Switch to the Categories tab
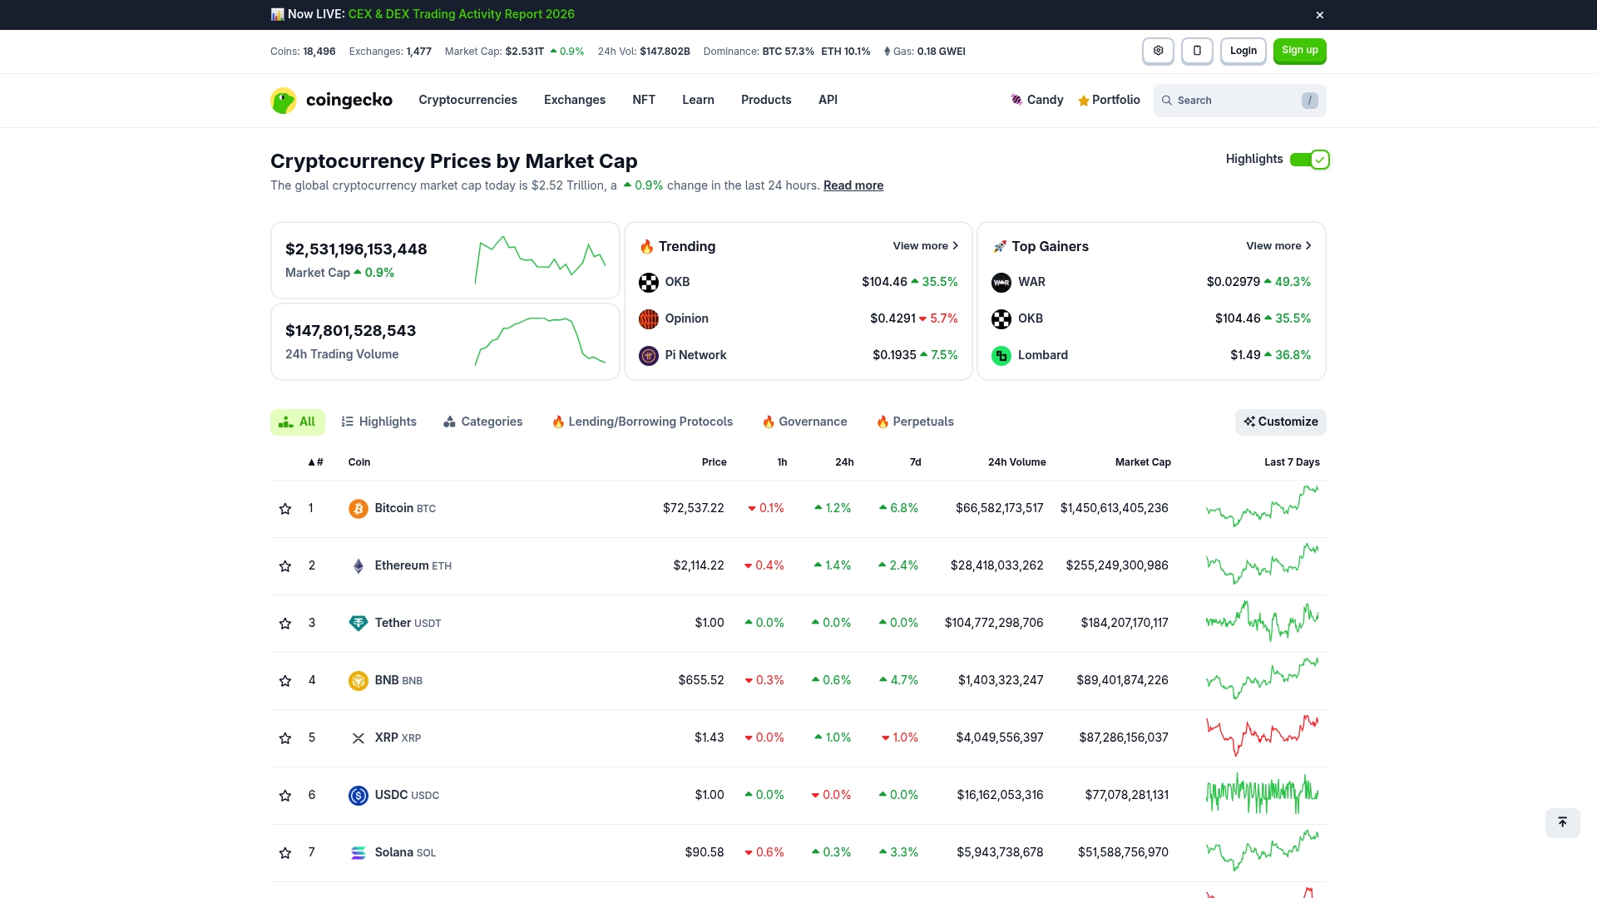This screenshot has width=1597, height=898. tap(482, 422)
